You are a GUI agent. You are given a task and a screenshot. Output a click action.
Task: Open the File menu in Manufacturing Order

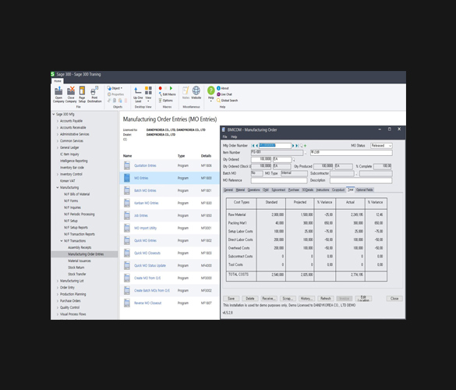coord(224,136)
